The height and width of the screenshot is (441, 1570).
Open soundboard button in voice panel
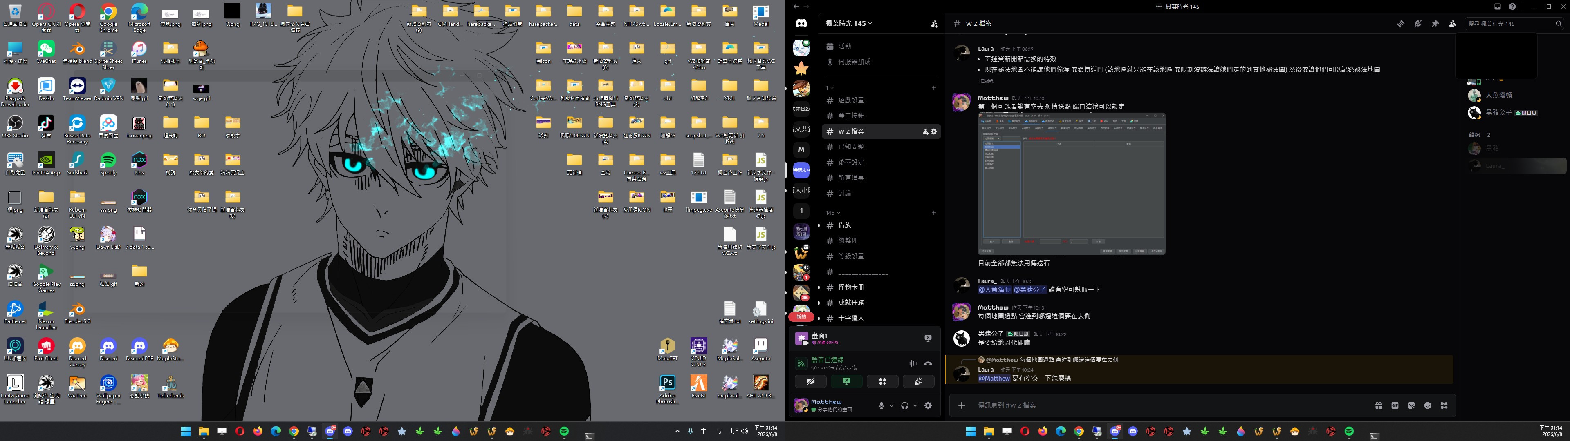pyautogui.click(x=918, y=381)
